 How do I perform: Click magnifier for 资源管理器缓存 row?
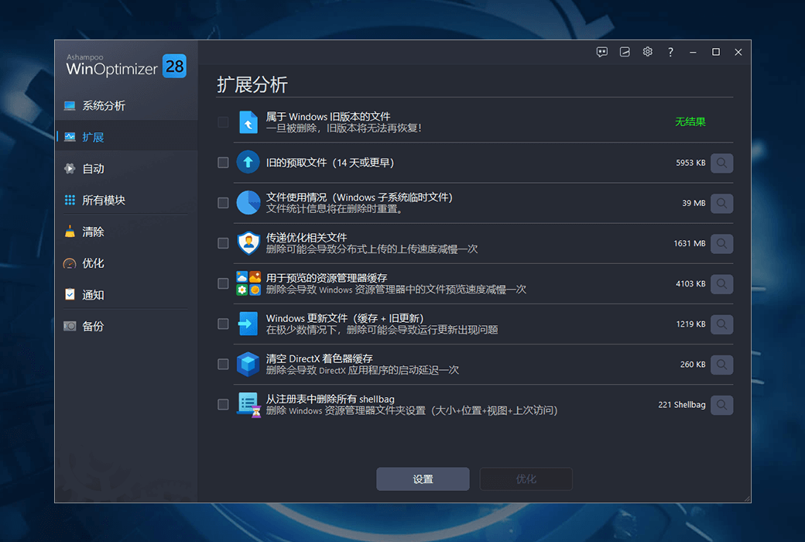(721, 283)
